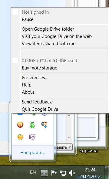Click the OneNote tray icon
The image size is (109, 179).
coord(32,137)
